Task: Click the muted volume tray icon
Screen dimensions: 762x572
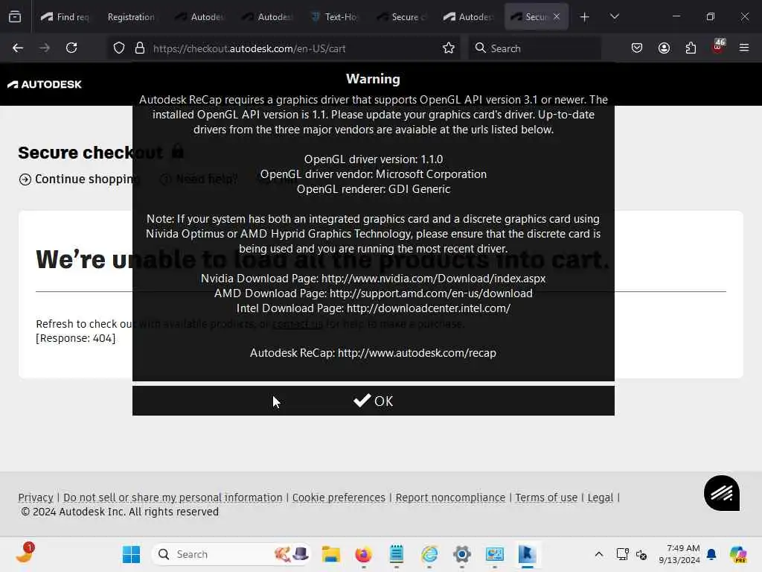Action: click(x=641, y=554)
